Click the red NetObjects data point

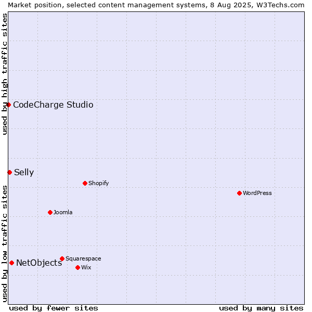[x=12, y=263]
